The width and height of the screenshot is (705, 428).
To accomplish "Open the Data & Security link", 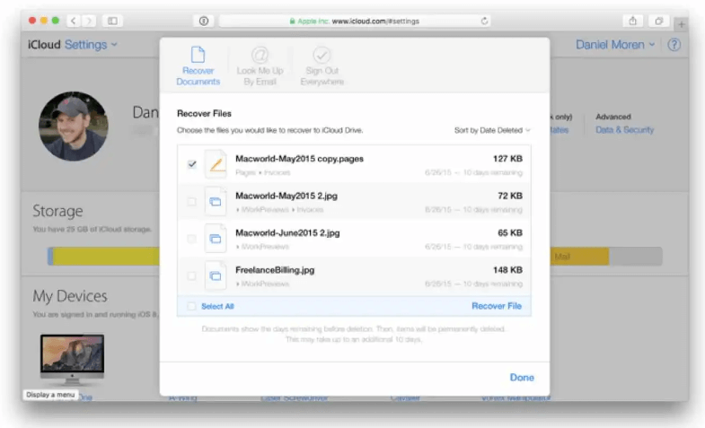I will 624,130.
